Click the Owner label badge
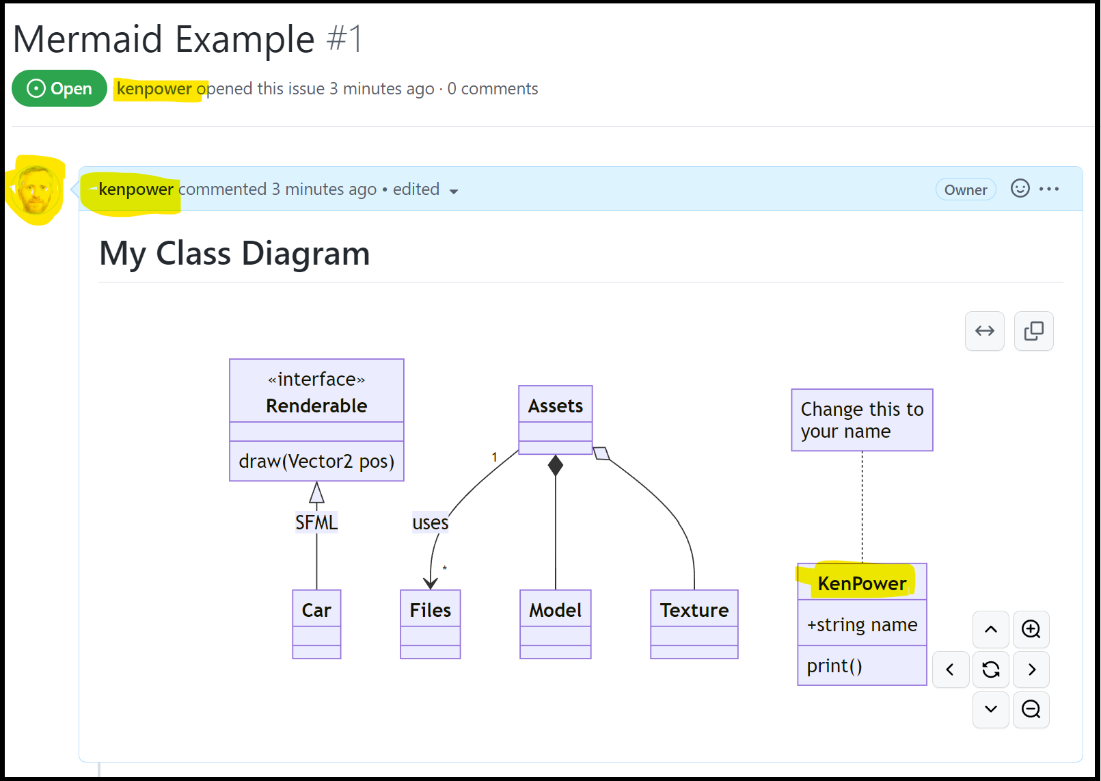Viewport: 1101px width, 781px height. coord(965,189)
